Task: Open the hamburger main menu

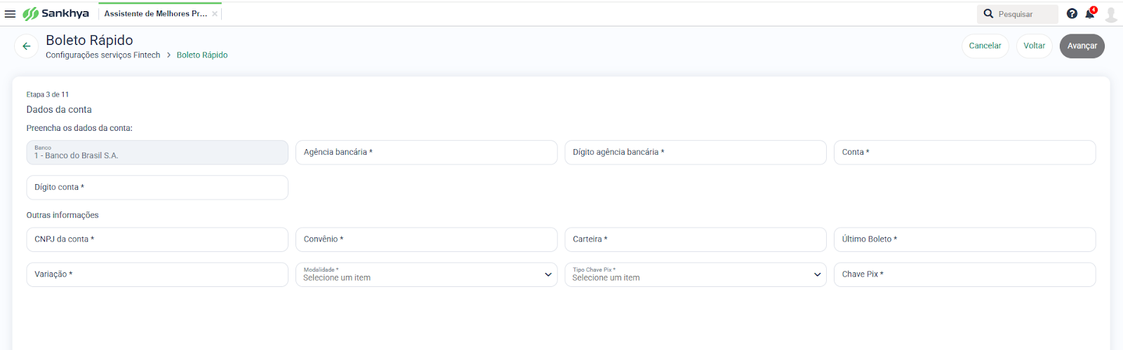Action: pyautogui.click(x=10, y=14)
